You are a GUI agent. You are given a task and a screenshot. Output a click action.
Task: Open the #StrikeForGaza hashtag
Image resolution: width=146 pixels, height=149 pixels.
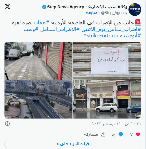pyautogui.click(x=101, y=36)
